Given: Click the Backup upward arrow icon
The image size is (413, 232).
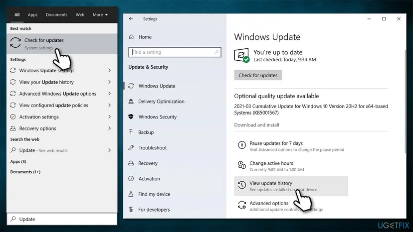Looking at the screenshot, I should (131, 132).
